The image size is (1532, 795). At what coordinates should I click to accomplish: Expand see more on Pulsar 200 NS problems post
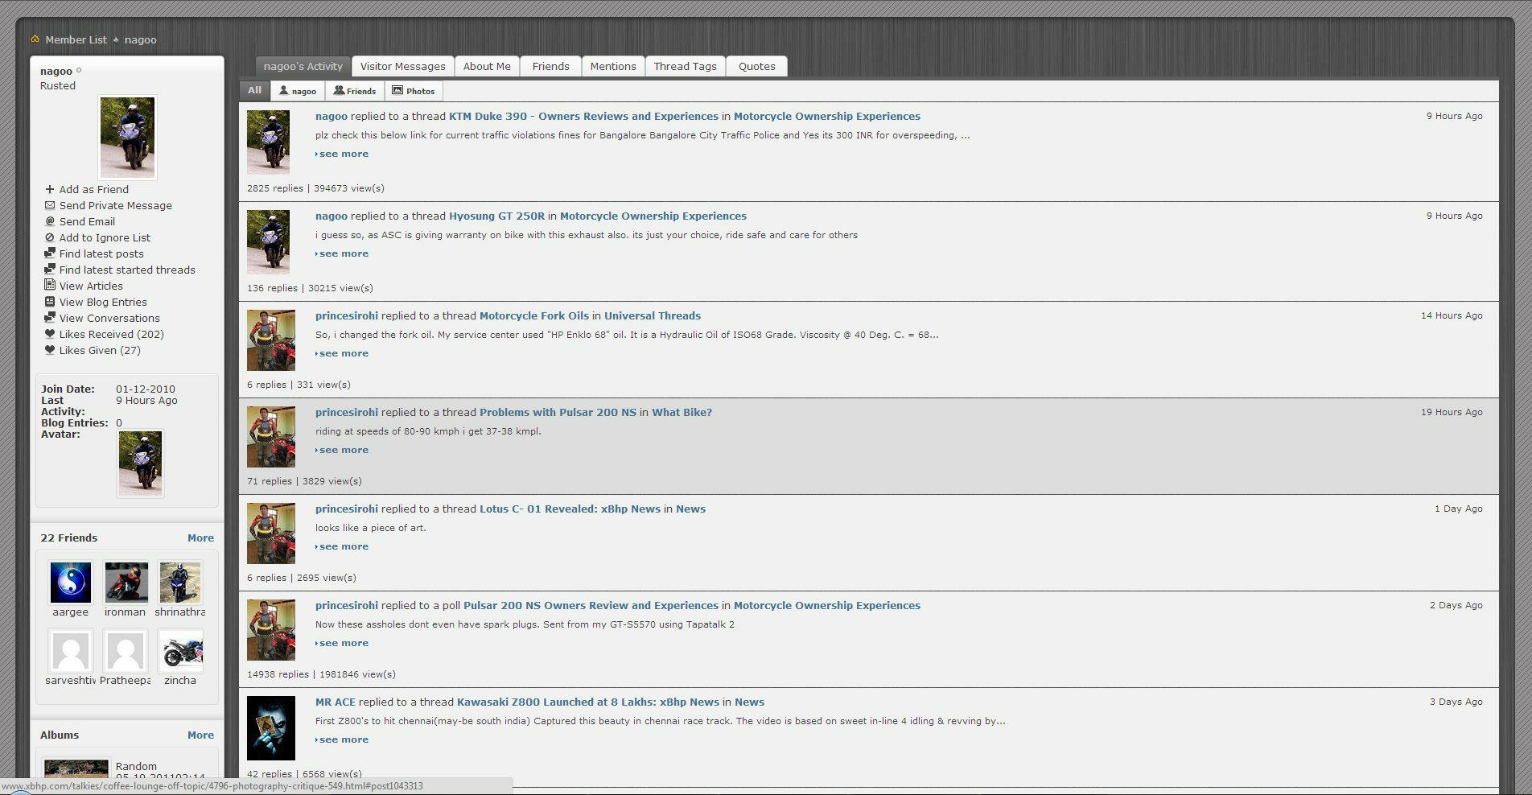(342, 450)
